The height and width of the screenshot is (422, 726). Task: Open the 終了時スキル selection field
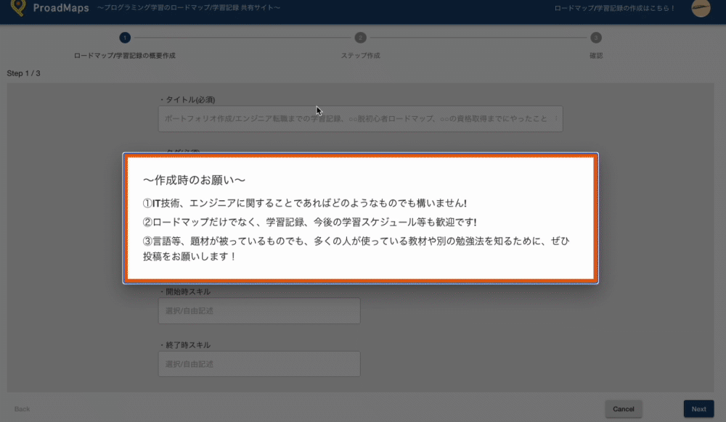click(259, 363)
